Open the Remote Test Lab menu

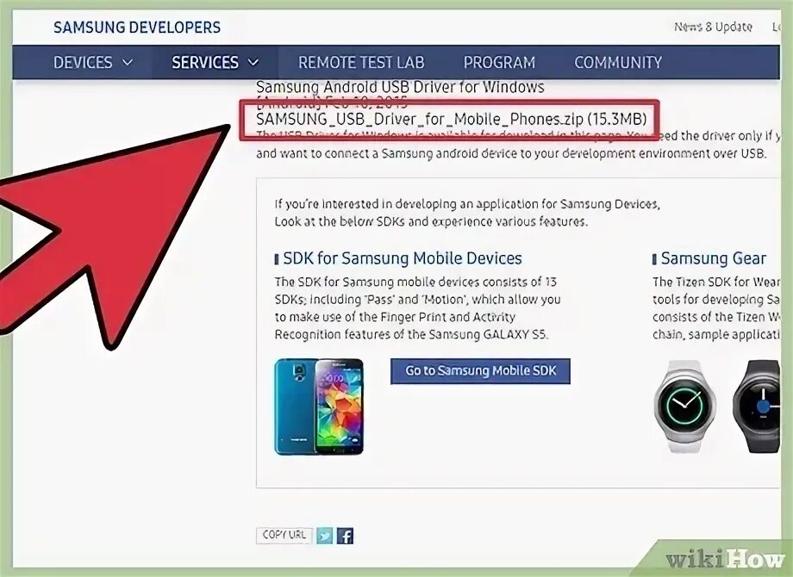click(x=361, y=63)
